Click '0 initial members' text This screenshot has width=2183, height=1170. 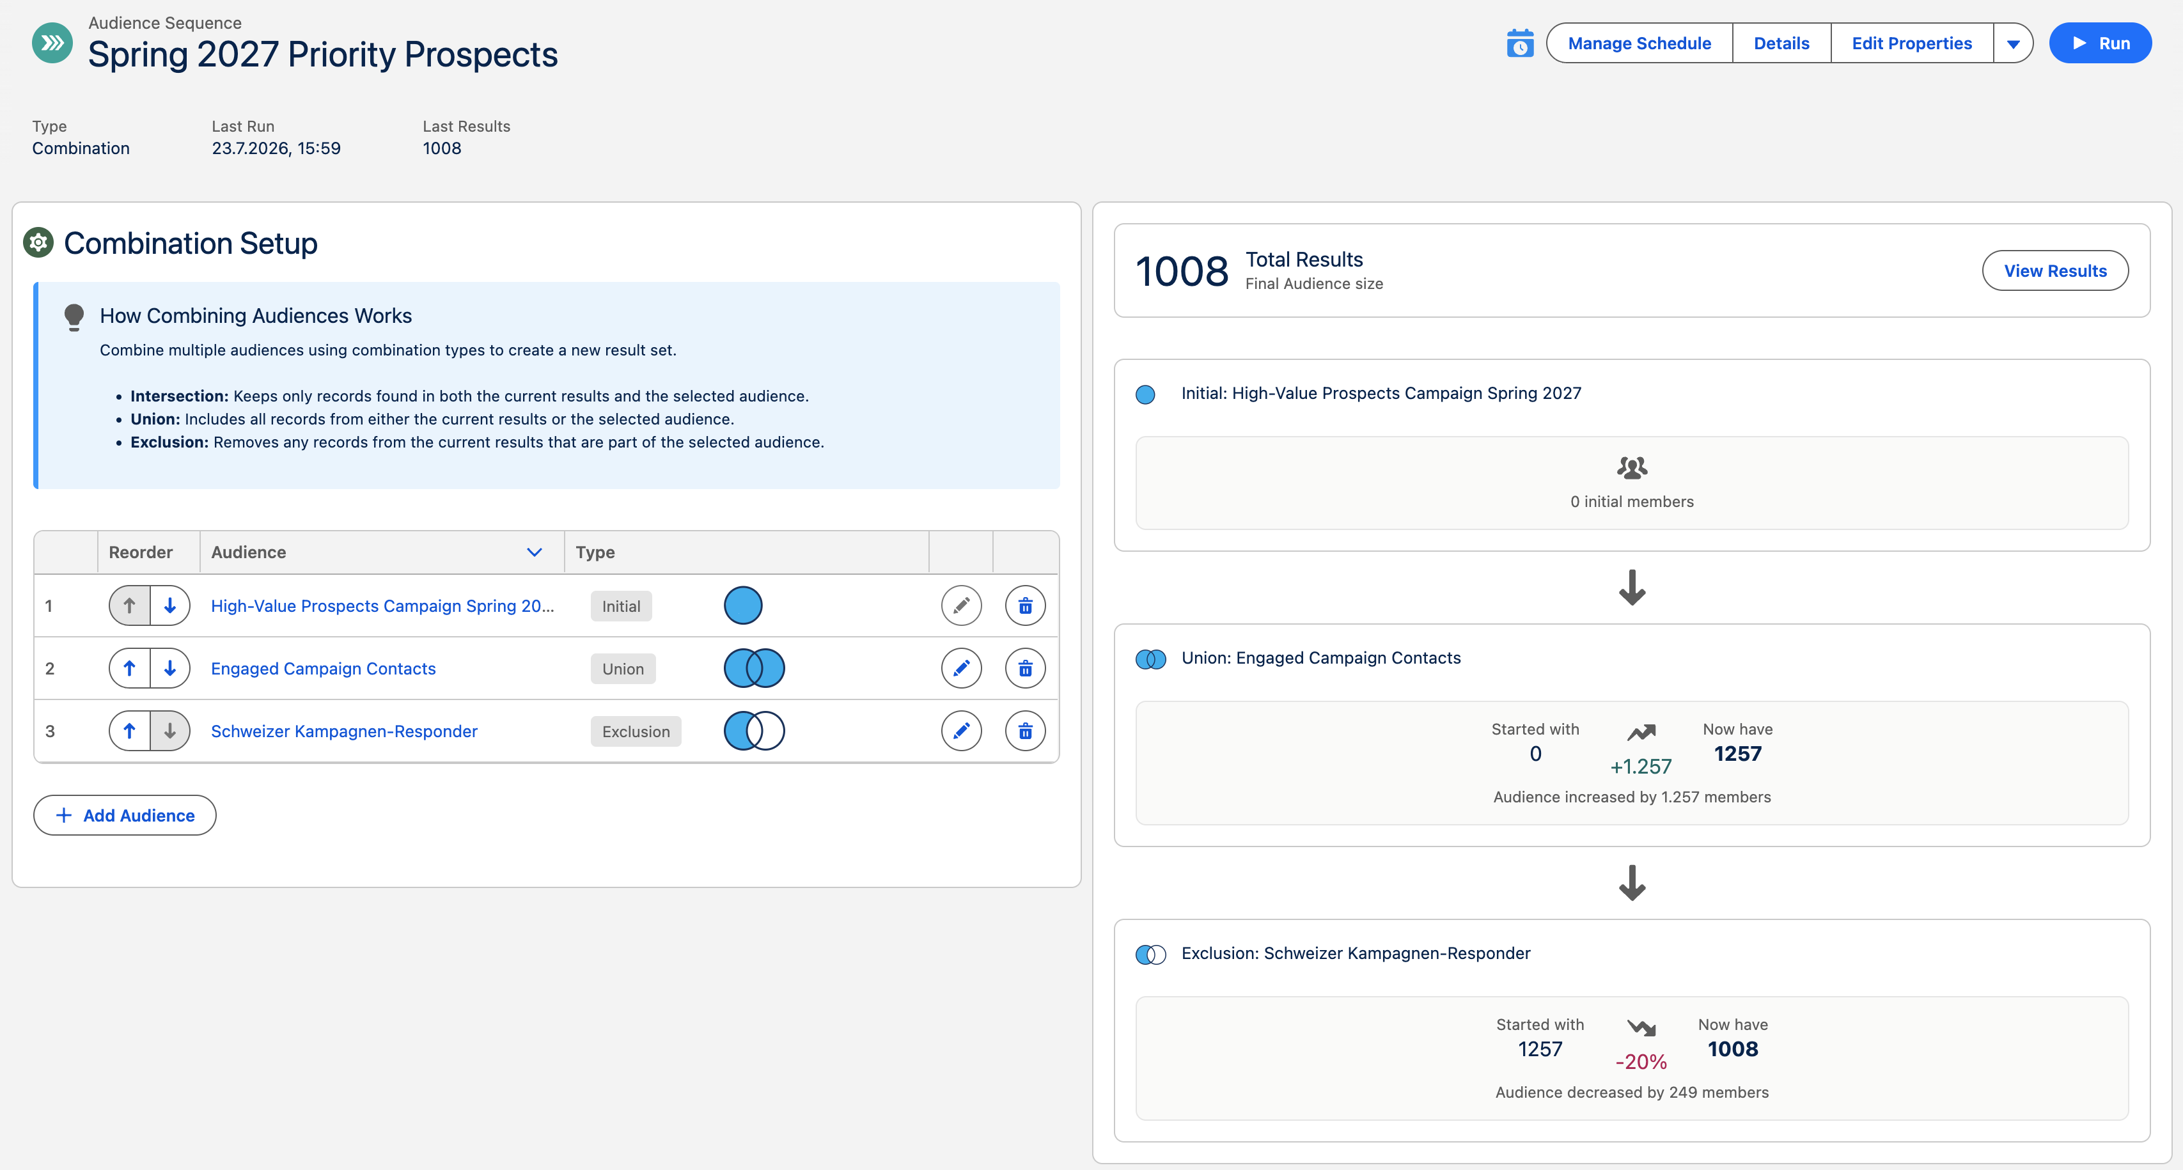pos(1632,501)
